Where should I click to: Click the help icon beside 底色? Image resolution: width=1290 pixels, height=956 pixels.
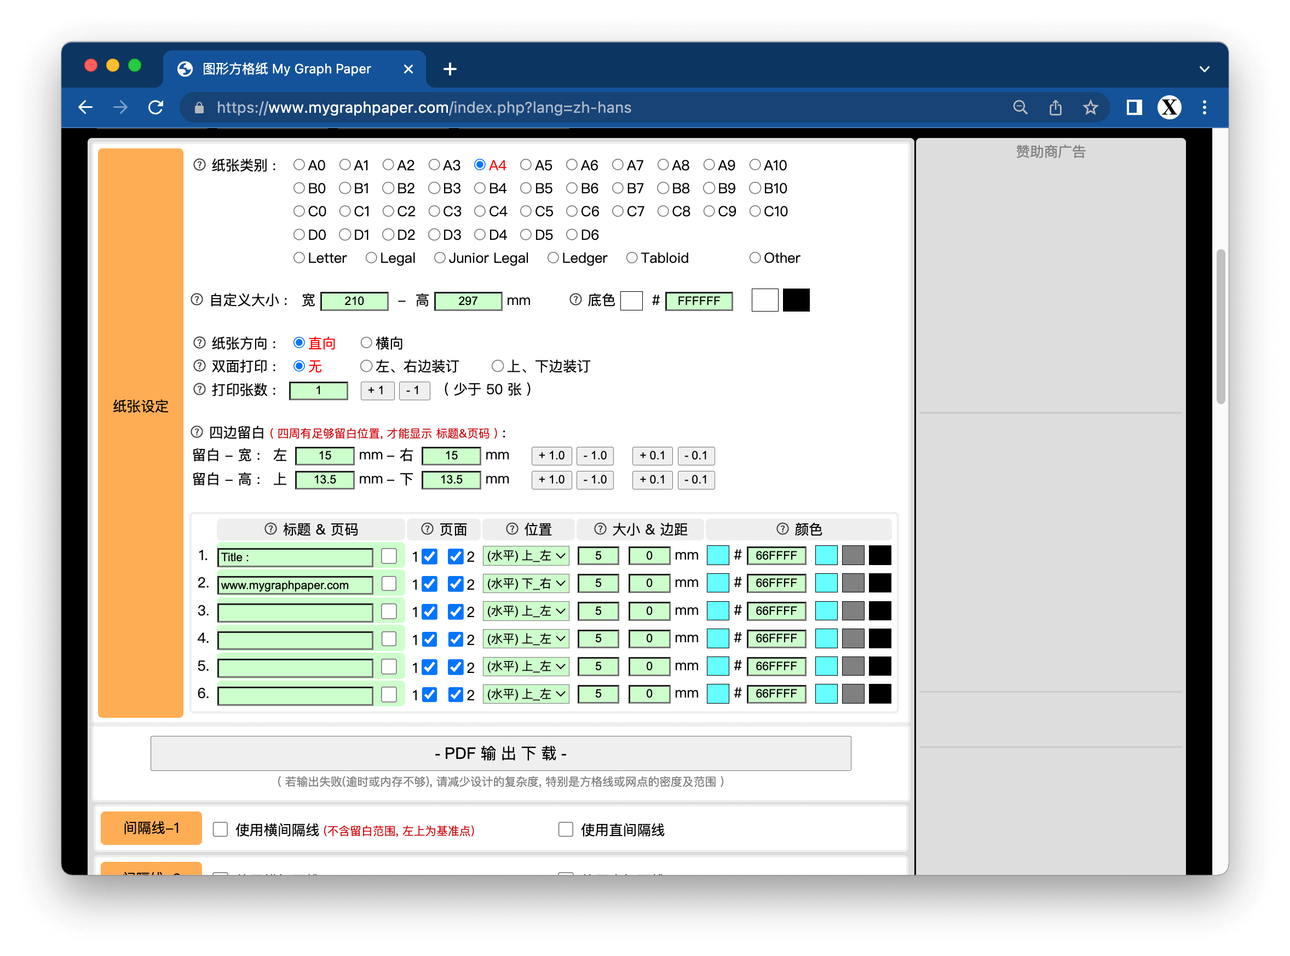tap(575, 300)
